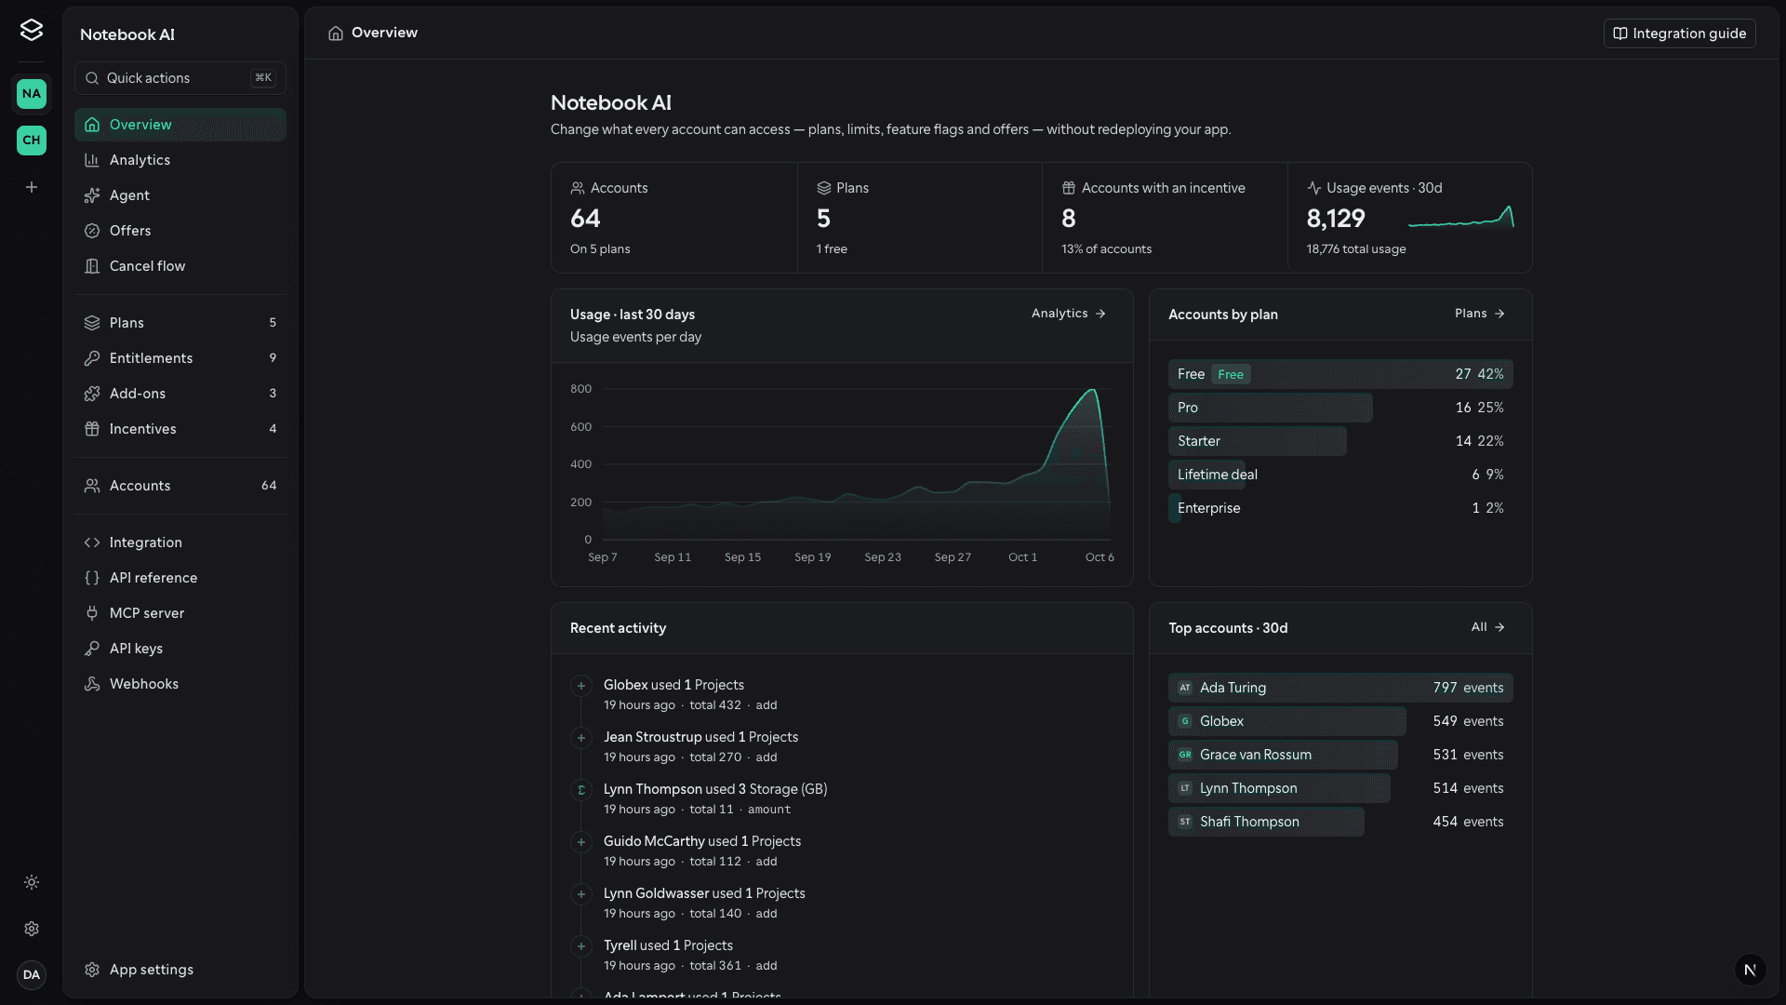
Task: Follow the All link in Top accounts
Action: coord(1487,627)
